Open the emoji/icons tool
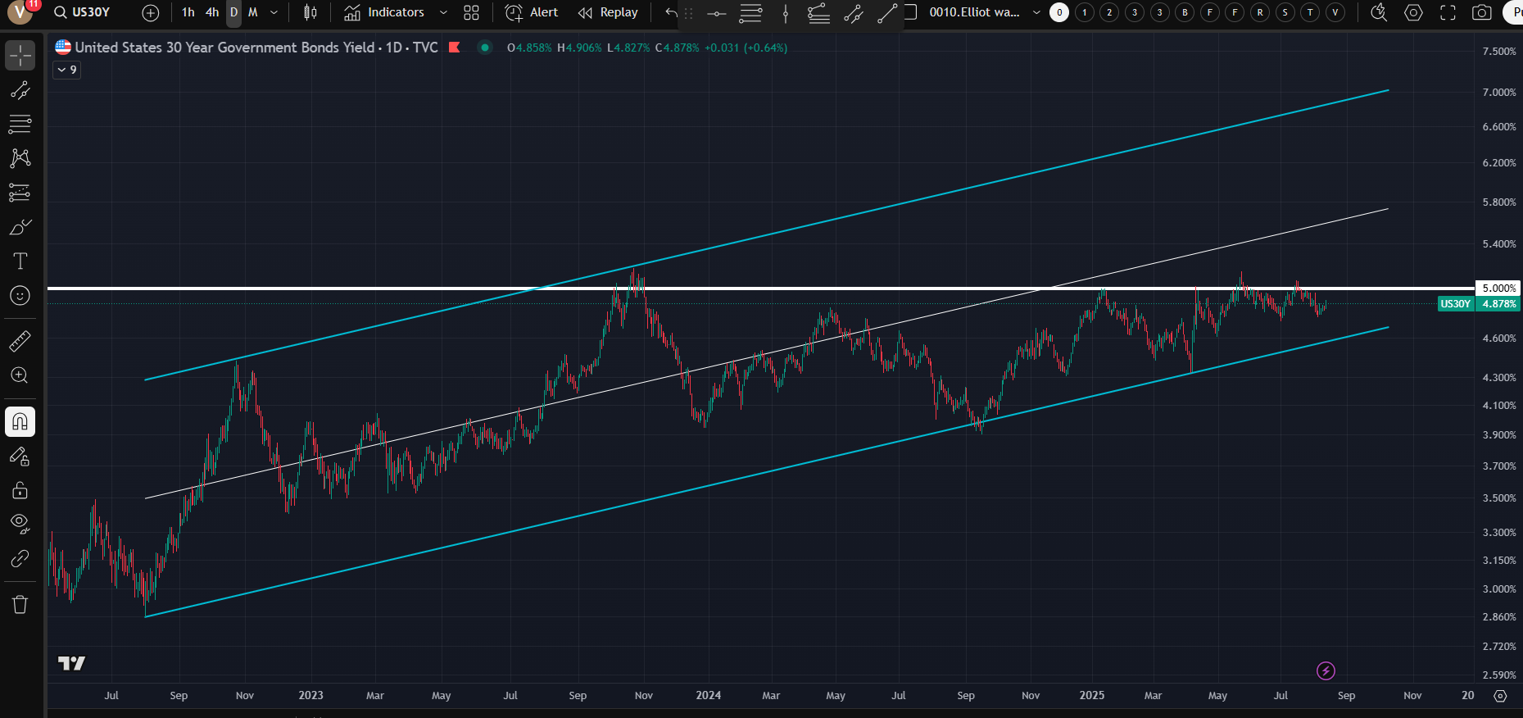 tap(20, 296)
